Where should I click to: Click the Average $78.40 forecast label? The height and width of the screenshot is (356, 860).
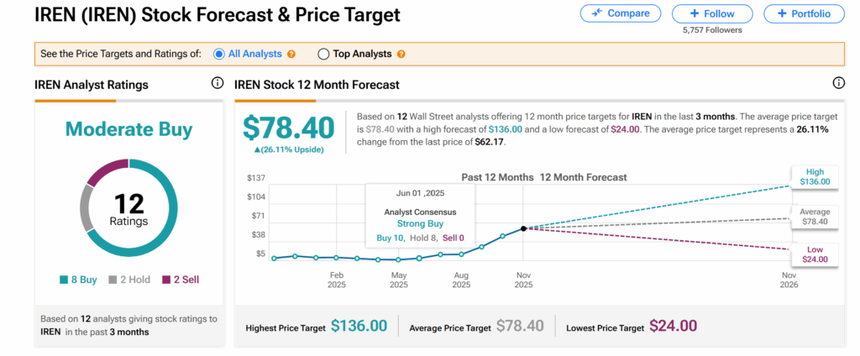[x=815, y=217]
